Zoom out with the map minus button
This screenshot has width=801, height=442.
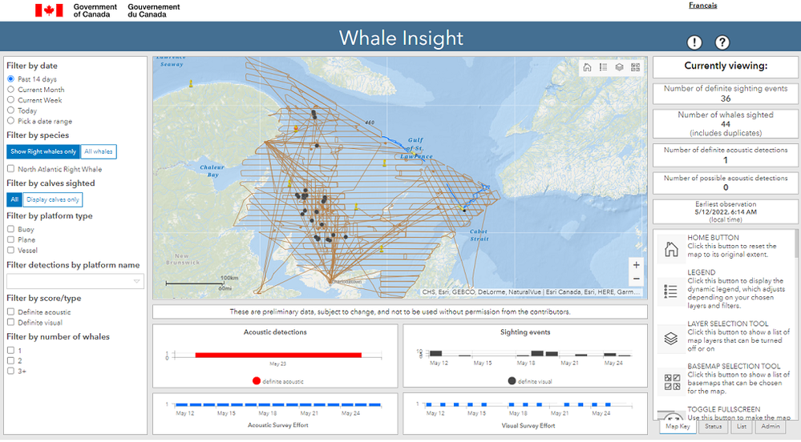pos(637,279)
